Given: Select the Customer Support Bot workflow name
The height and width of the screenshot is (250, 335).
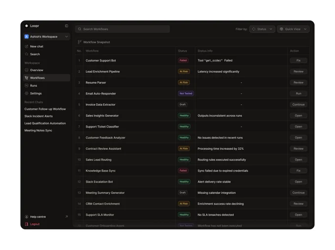Looking at the screenshot, I should pyautogui.click(x=101, y=61).
